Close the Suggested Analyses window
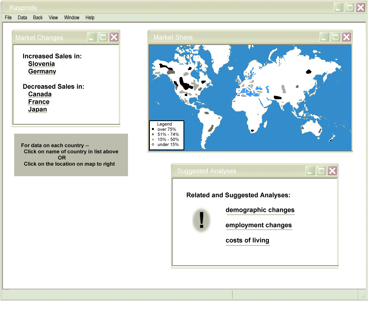 coord(332,171)
